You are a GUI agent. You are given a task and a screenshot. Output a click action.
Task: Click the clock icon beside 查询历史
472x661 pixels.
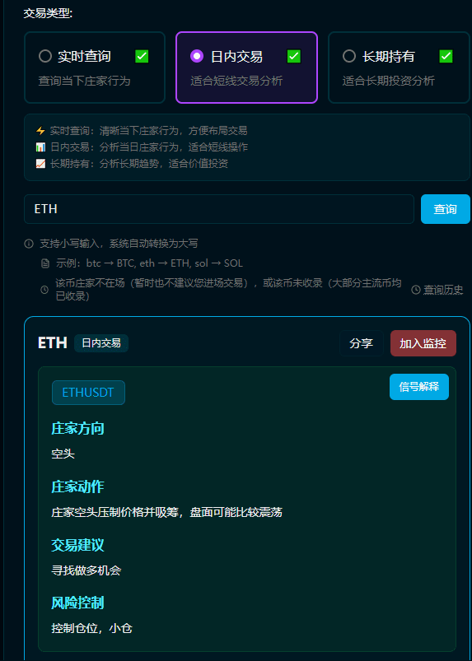pos(416,290)
